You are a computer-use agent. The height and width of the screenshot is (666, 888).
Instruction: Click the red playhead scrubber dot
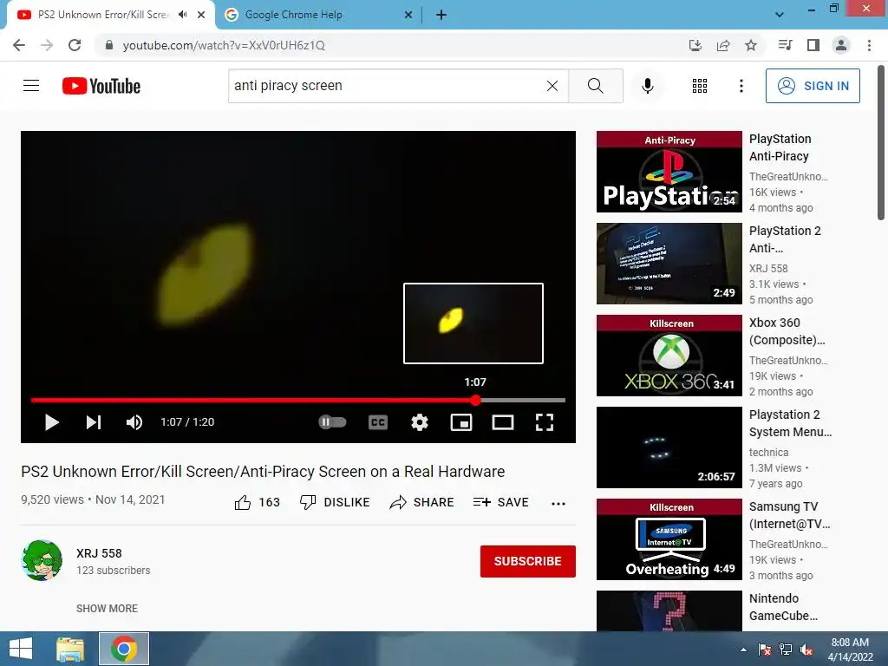click(x=476, y=400)
